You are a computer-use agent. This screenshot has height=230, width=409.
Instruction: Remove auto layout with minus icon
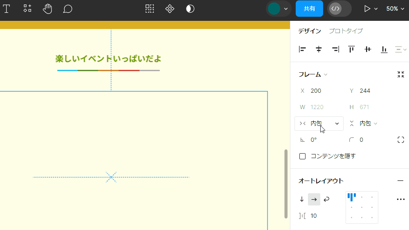pyautogui.click(x=400, y=181)
